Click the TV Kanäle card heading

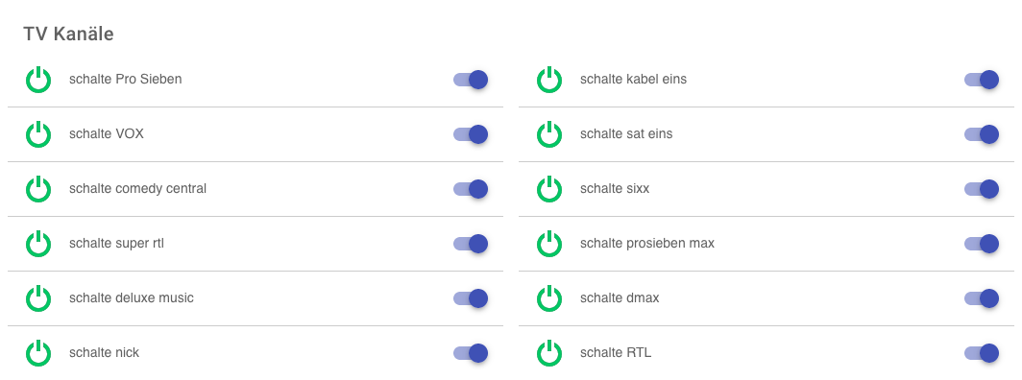(68, 34)
